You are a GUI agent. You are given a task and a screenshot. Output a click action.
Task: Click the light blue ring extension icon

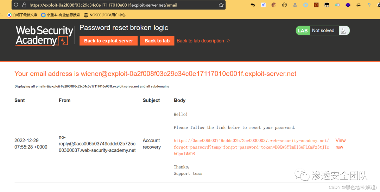306,5
